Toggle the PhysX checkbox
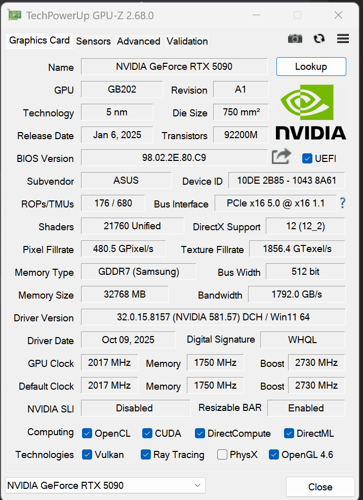Image resolution: width=363 pixels, height=500 pixels. (x=222, y=454)
